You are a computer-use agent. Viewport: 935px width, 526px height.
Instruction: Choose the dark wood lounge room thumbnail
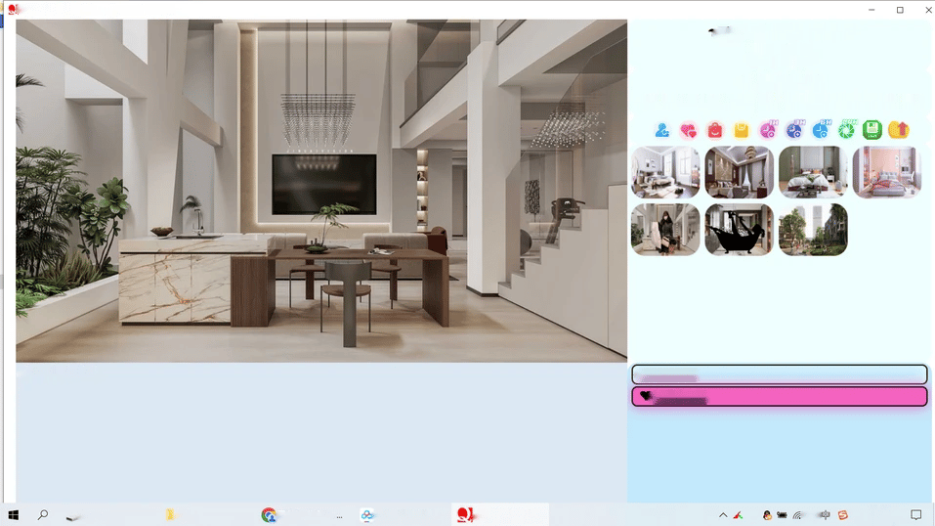(x=739, y=172)
